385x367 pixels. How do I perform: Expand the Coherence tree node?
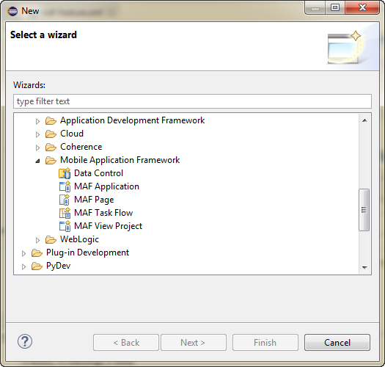pyautogui.click(x=37, y=148)
